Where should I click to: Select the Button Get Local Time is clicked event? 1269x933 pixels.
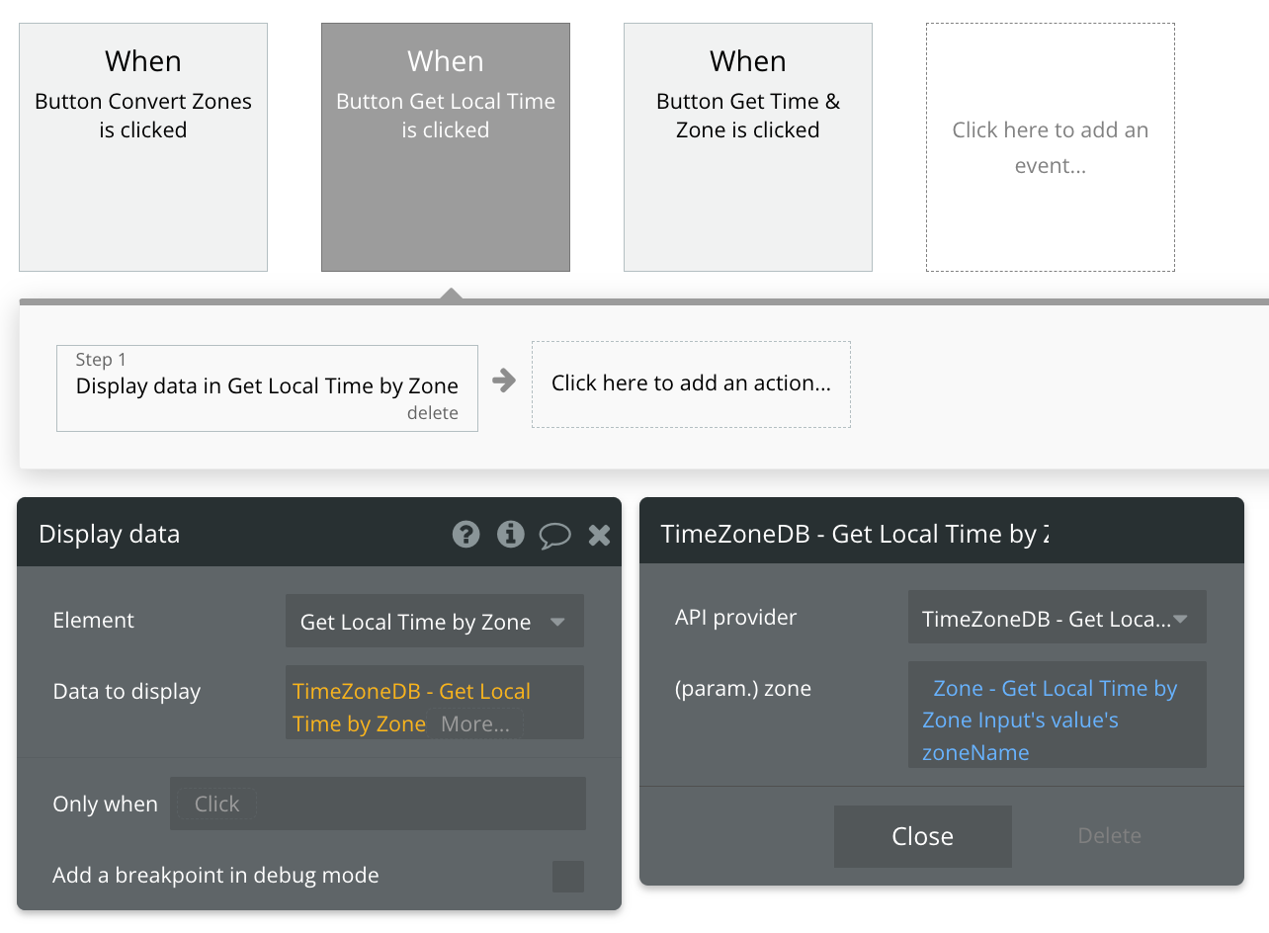click(x=446, y=147)
